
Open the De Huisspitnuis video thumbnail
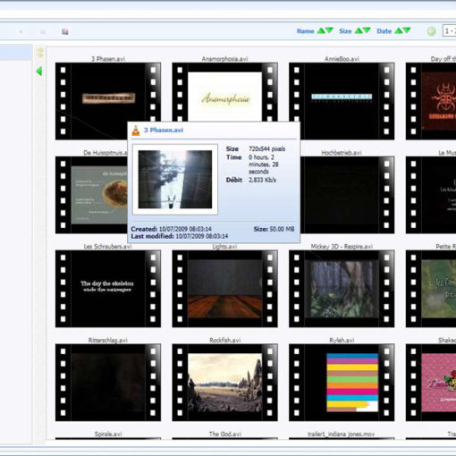(91, 195)
